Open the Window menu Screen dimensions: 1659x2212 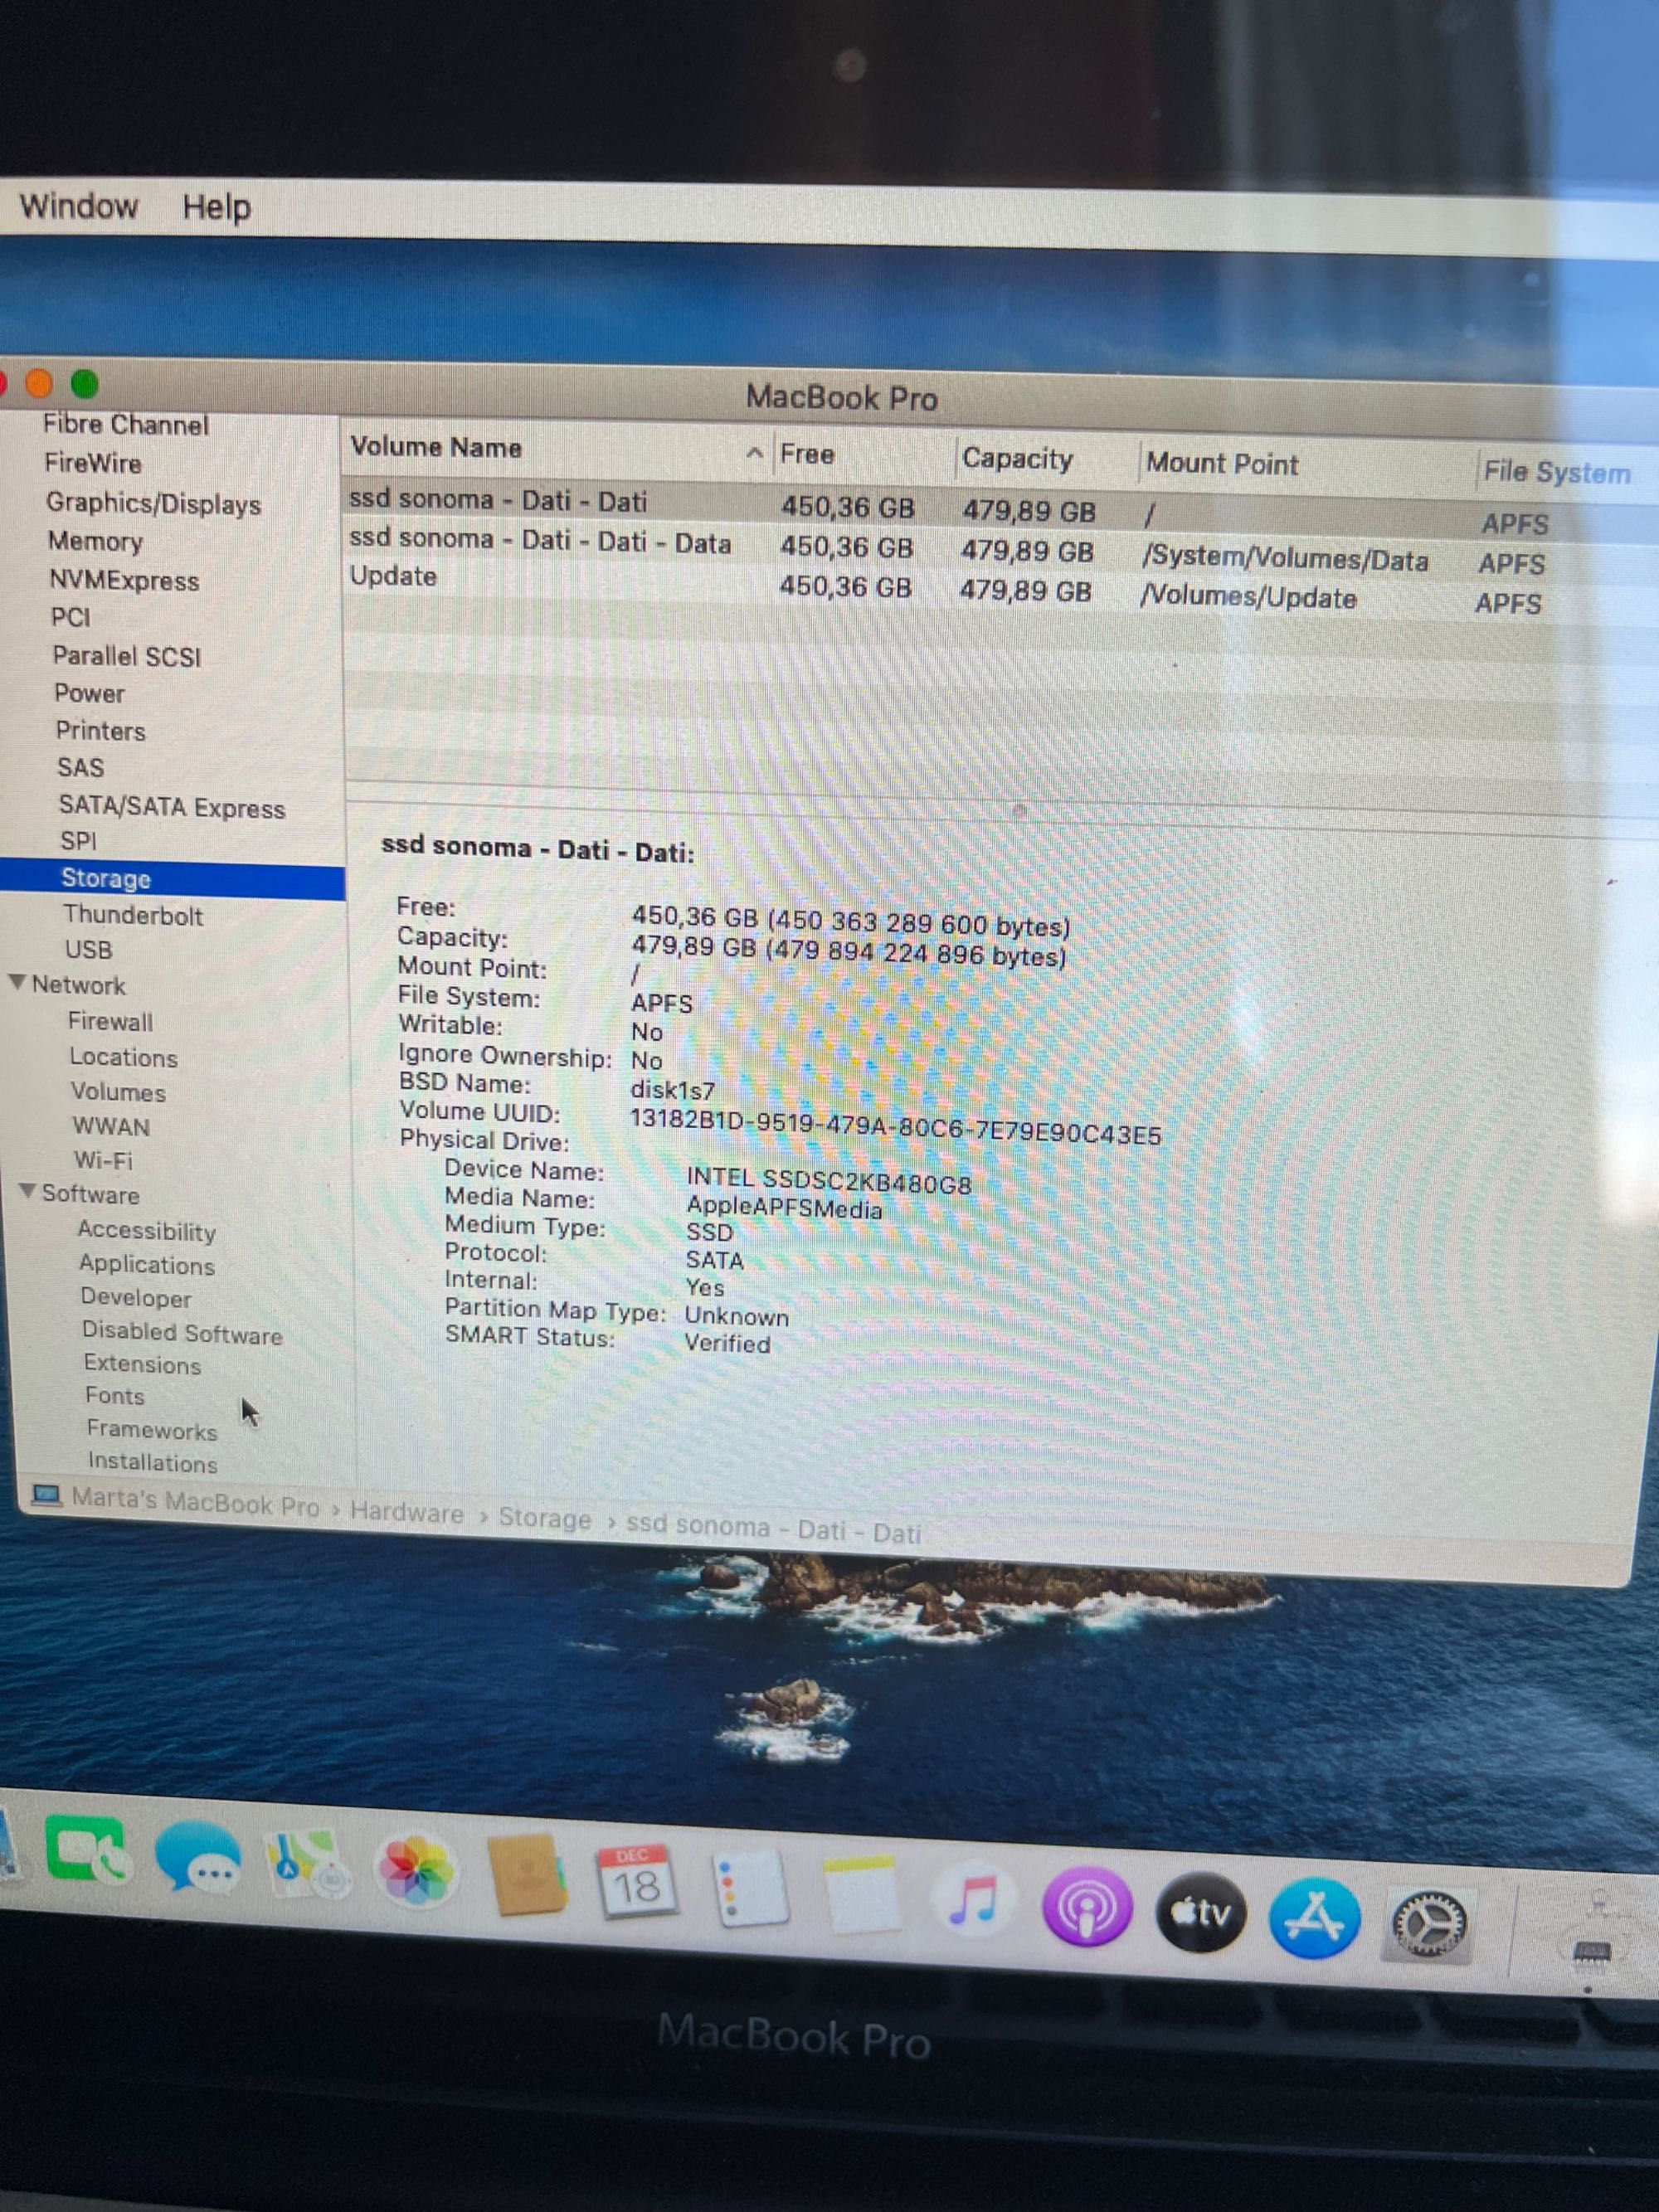click(x=78, y=206)
